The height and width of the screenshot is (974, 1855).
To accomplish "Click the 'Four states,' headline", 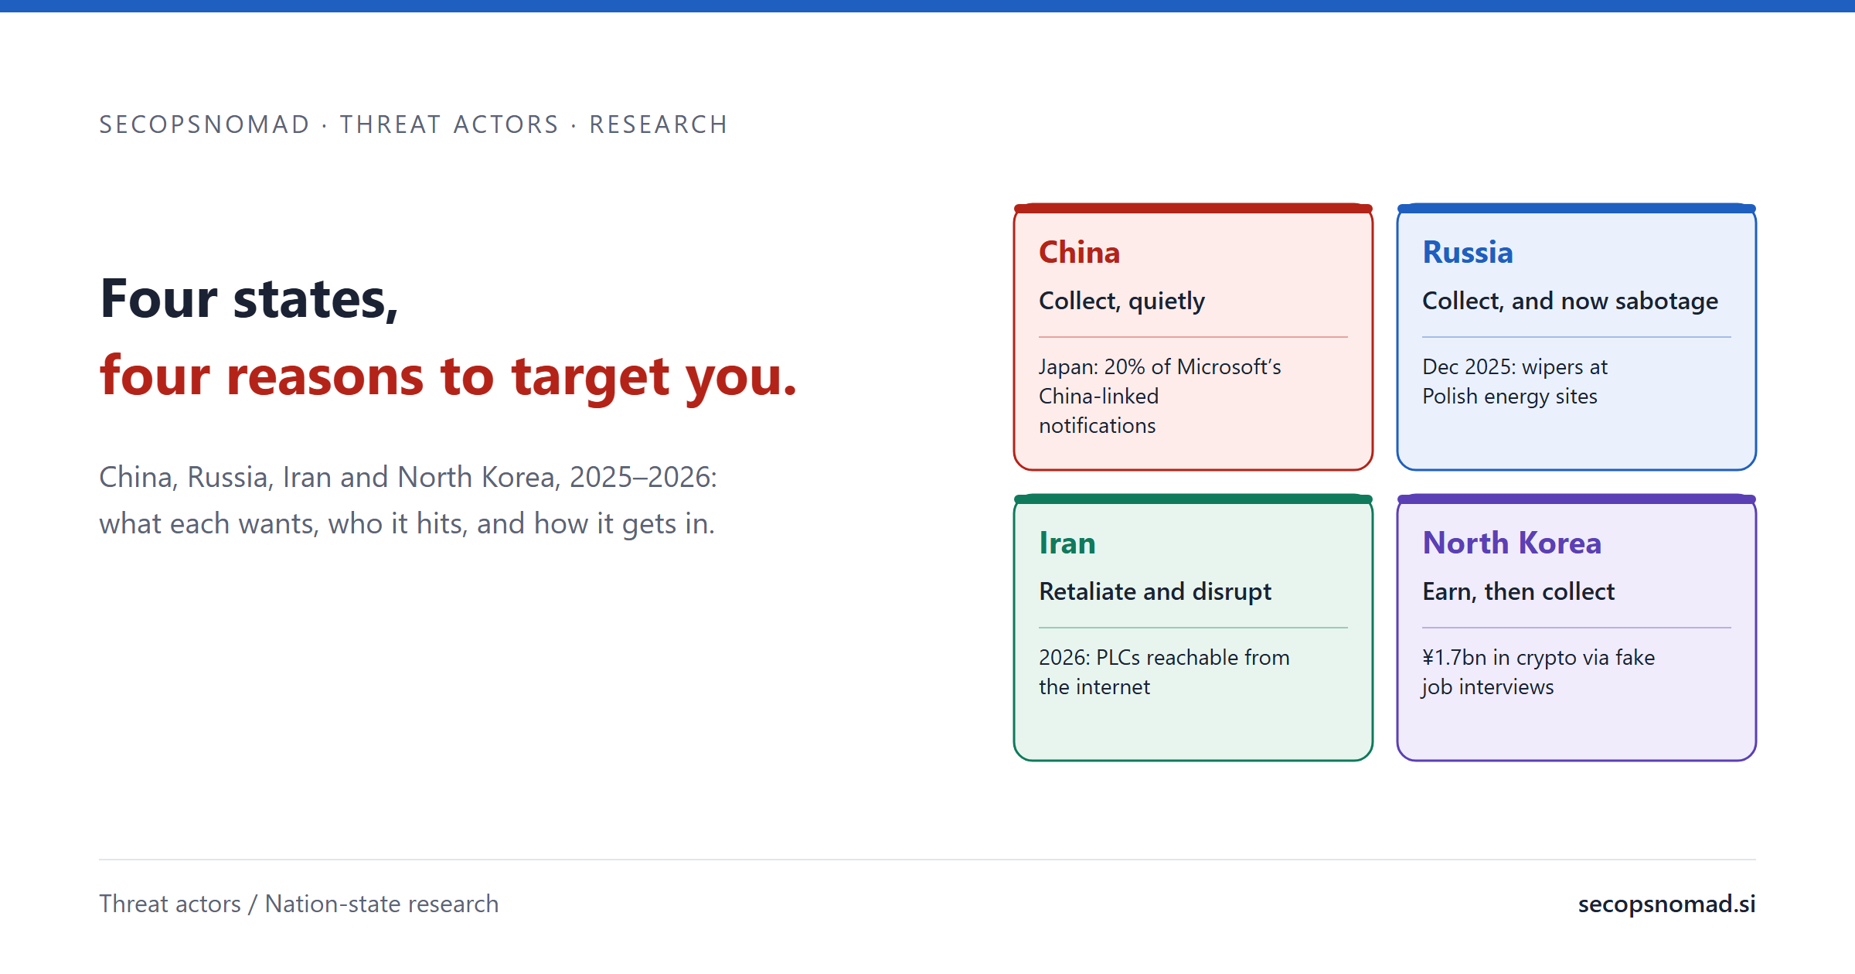I will (x=249, y=299).
